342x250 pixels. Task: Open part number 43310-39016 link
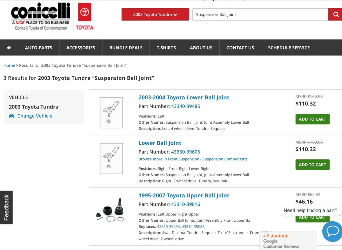[185, 204]
